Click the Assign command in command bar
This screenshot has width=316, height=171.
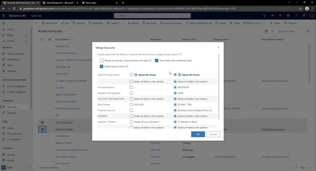tap(220, 23)
